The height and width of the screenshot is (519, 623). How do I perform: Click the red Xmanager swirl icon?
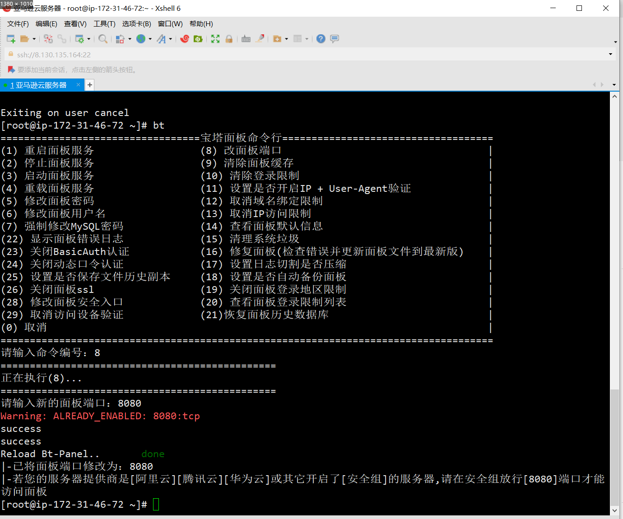tap(185, 39)
